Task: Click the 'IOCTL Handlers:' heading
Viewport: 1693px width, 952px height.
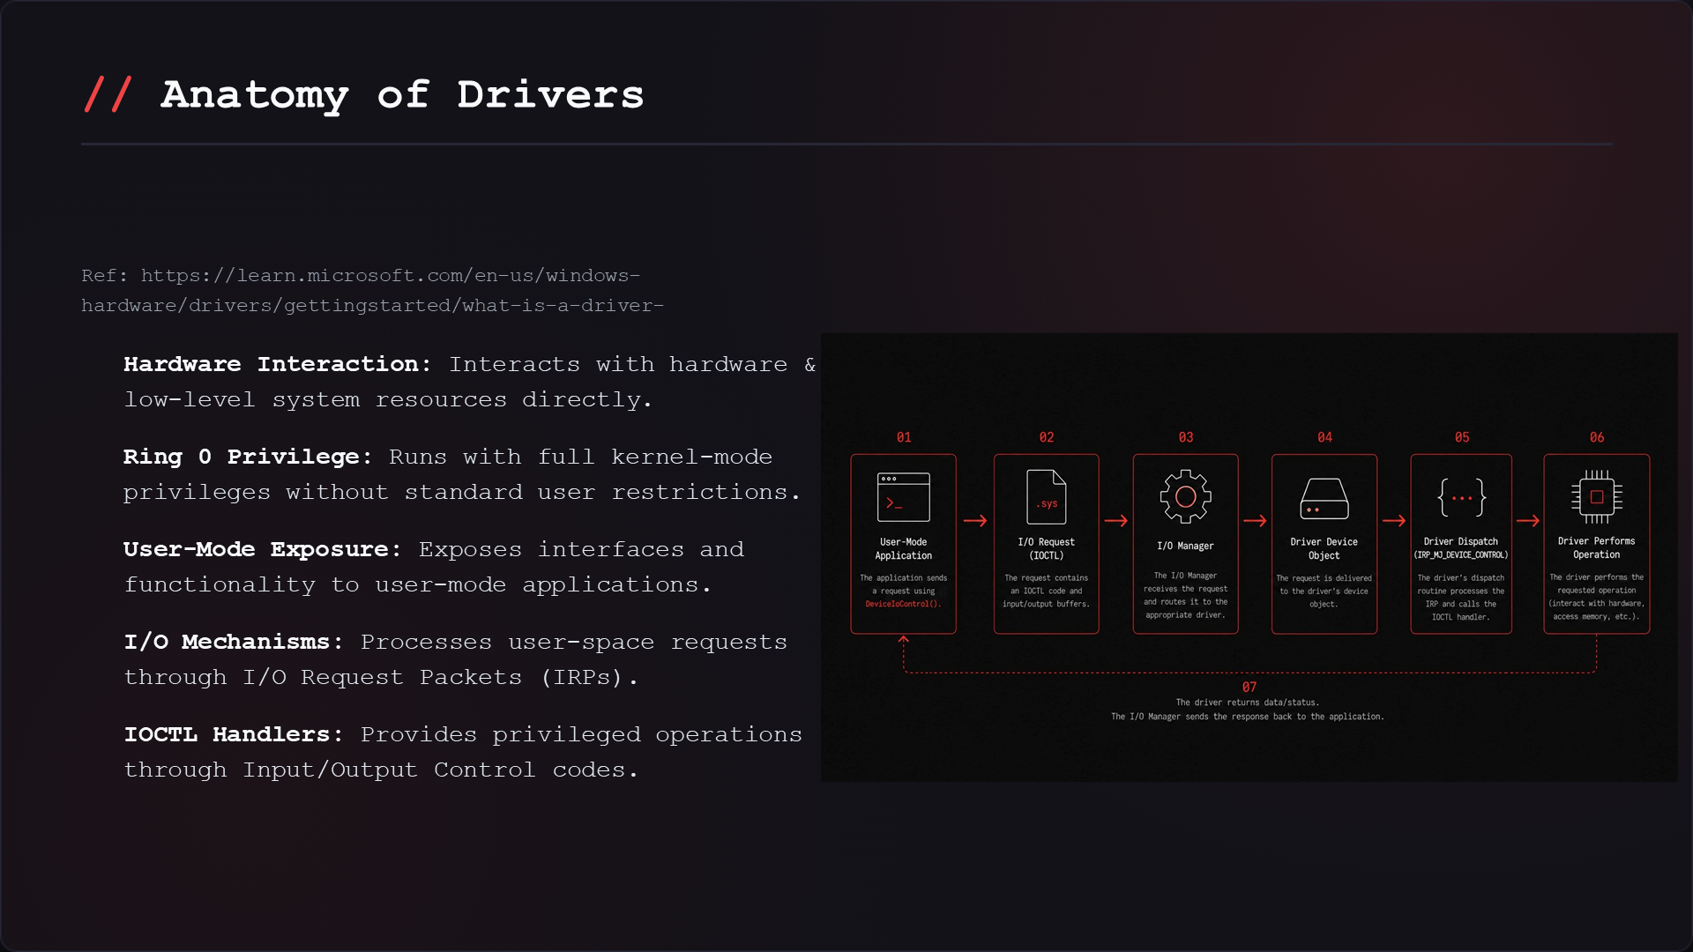Action: (x=234, y=734)
